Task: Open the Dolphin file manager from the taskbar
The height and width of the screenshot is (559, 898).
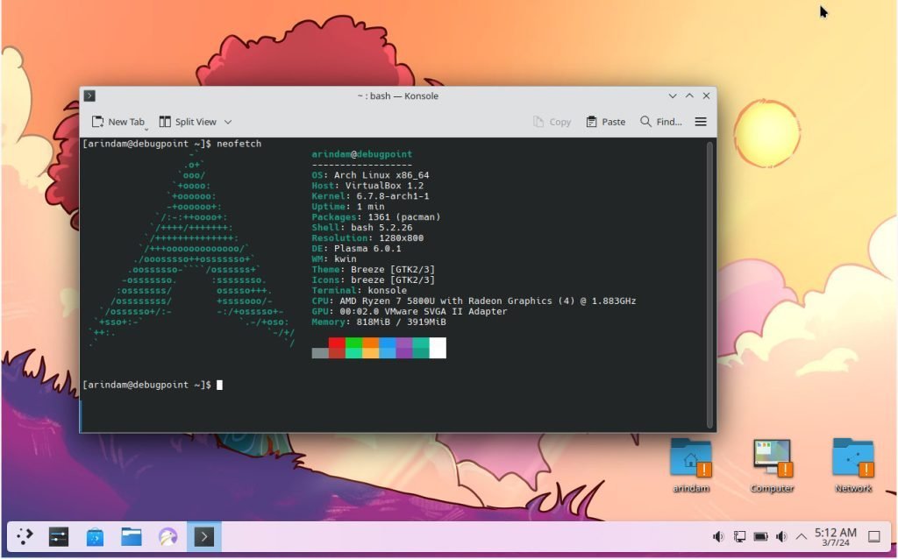Action: (132, 537)
